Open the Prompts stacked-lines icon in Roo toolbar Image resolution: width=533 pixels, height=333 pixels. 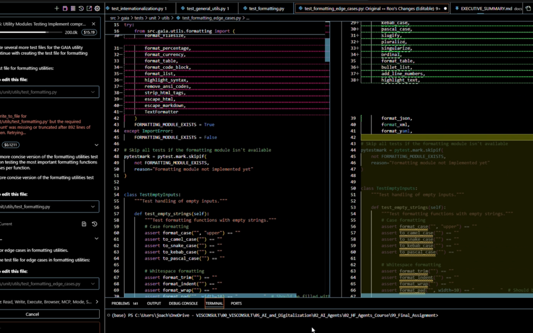click(73, 8)
